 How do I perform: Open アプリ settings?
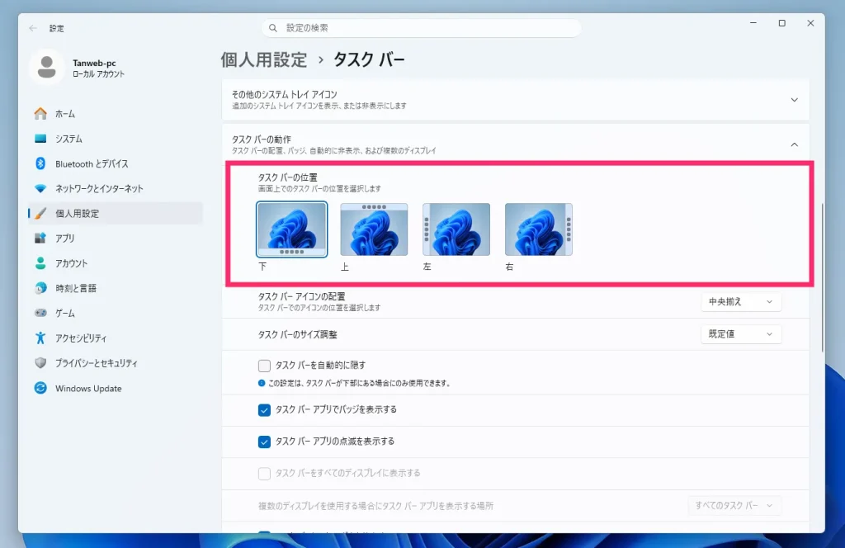tap(116, 239)
